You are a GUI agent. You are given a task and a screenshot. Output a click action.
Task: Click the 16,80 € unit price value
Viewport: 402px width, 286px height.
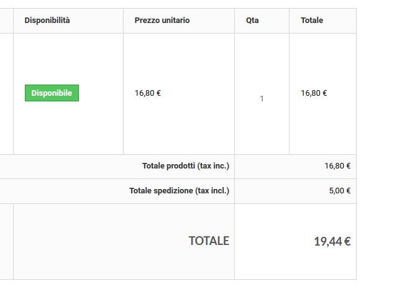click(x=148, y=93)
